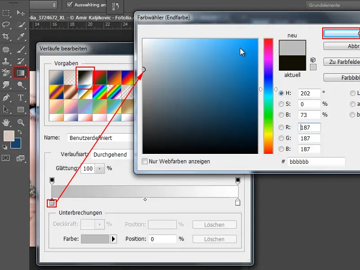Select the Quick Selection tool

coord(21,25)
